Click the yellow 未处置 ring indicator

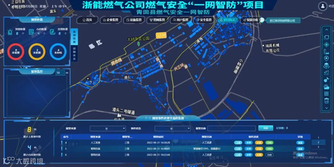(37, 52)
